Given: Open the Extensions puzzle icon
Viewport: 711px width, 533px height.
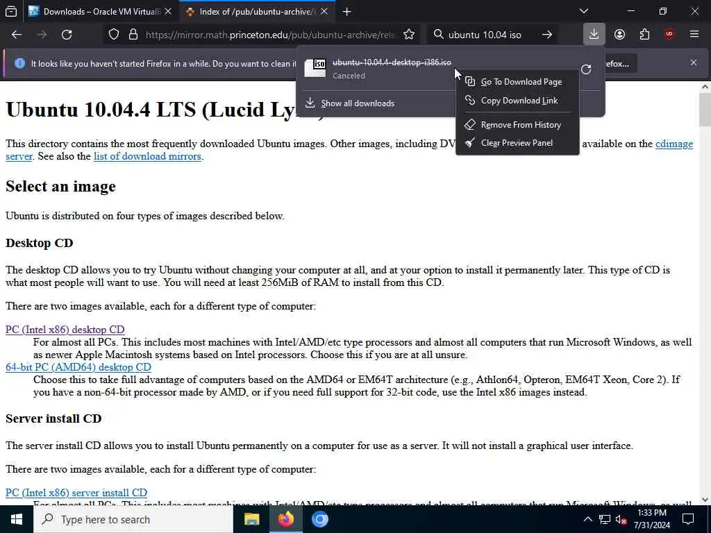Looking at the screenshot, I should (644, 35).
